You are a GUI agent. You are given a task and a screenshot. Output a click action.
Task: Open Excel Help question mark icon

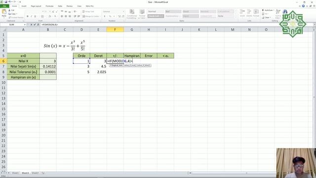tap(303, 6)
